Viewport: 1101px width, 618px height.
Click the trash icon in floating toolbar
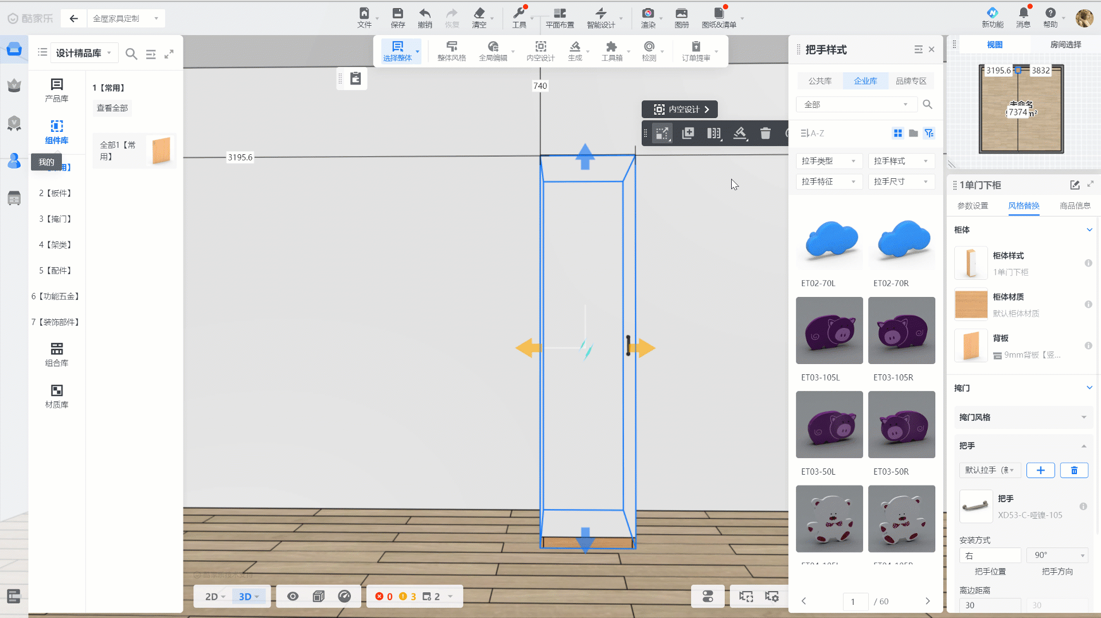pyautogui.click(x=765, y=134)
